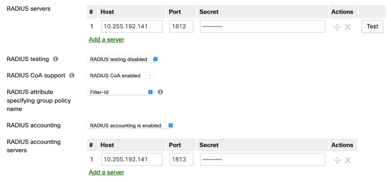
Task: Add a server under RADIUS accounting servers
Action: (106, 172)
